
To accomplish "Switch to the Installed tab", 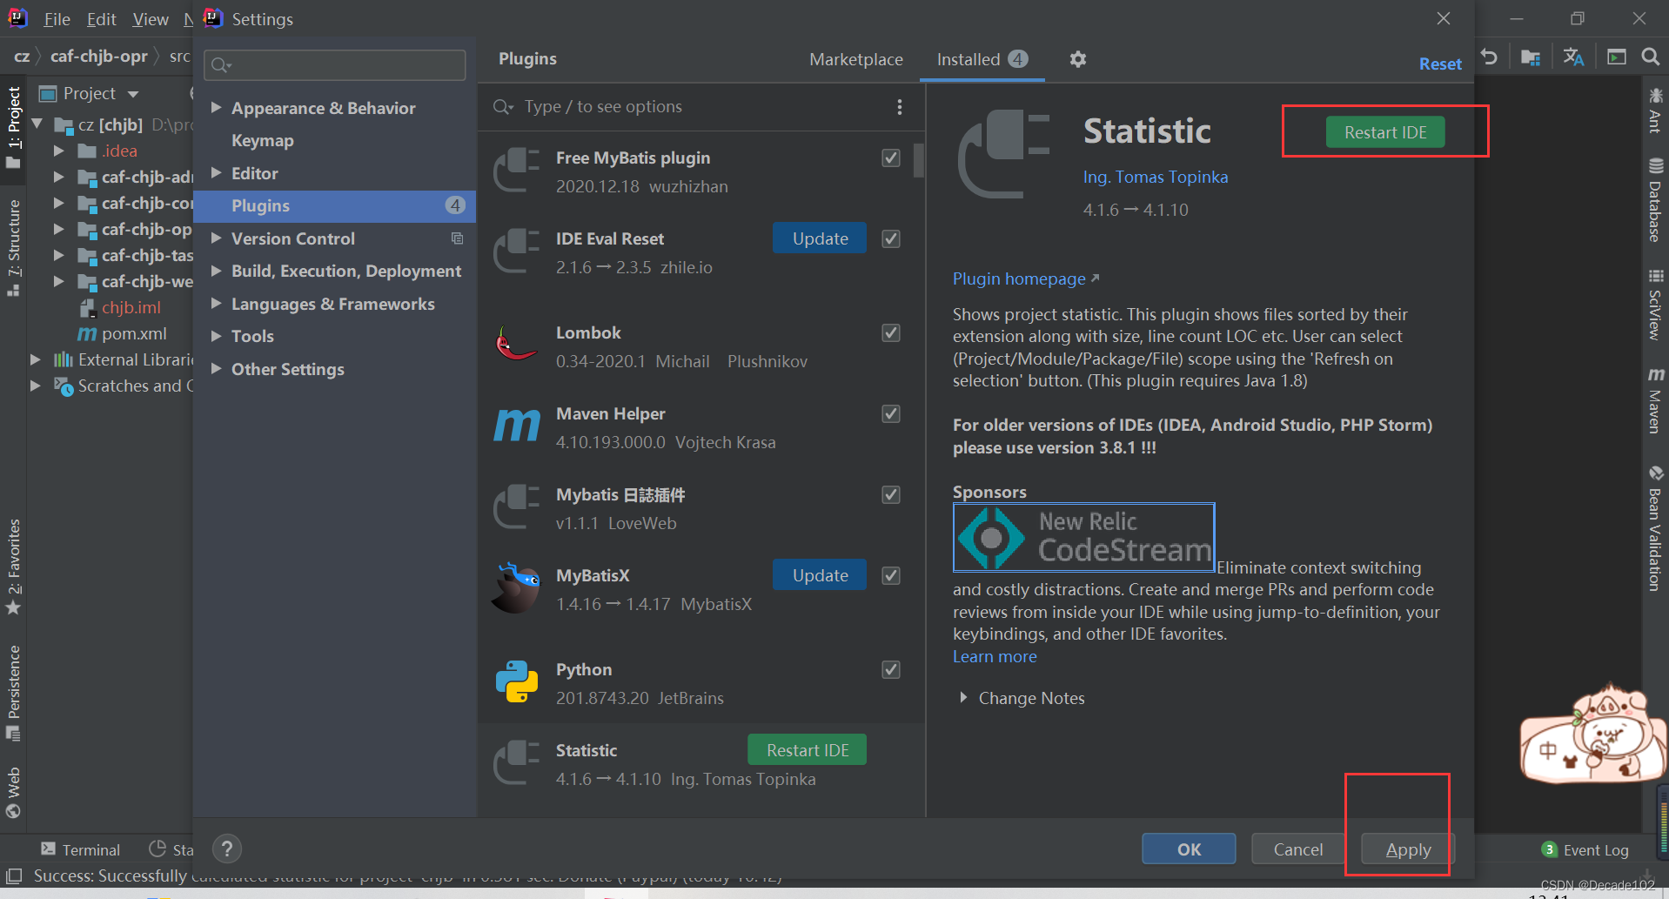I will [982, 59].
